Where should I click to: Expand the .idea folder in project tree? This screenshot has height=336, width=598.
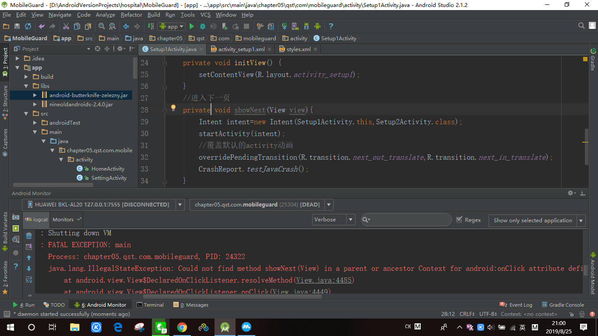pyautogui.click(x=17, y=58)
